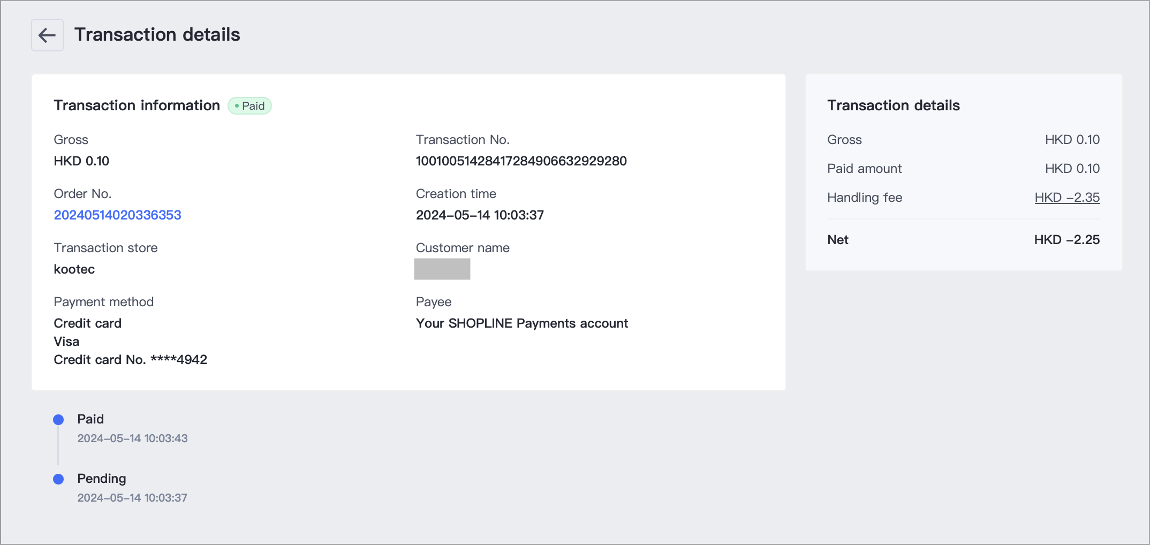Viewport: 1150px width, 545px height.
Task: Open order number 20240514020336353 link
Action: [x=117, y=215]
